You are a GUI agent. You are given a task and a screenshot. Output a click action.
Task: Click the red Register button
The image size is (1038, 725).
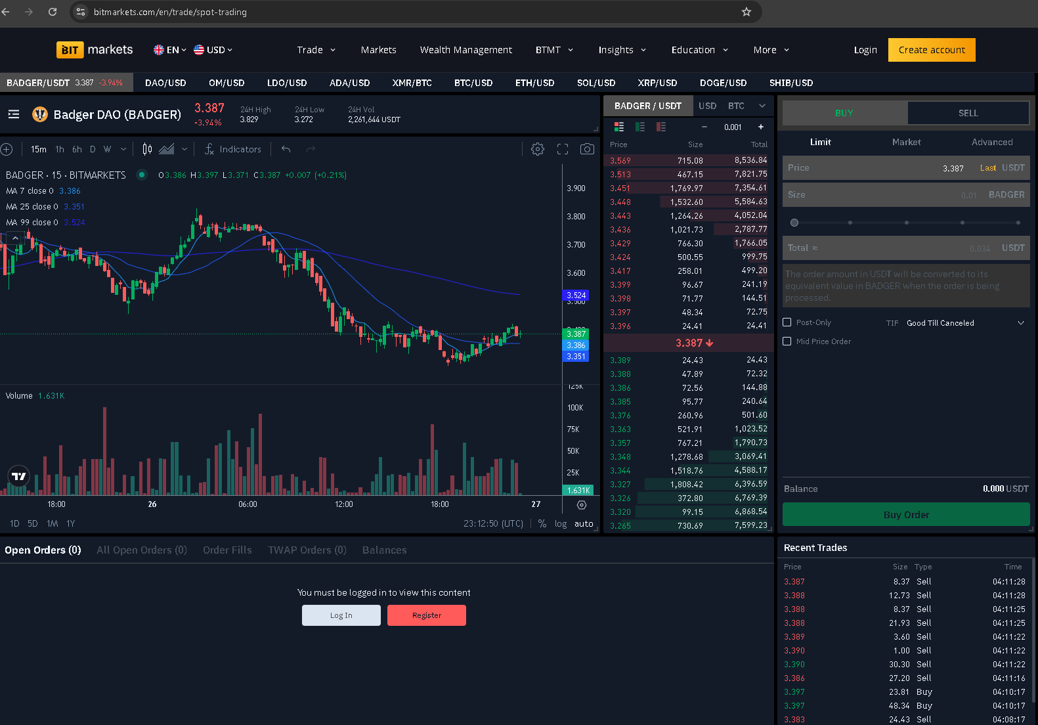click(x=427, y=615)
